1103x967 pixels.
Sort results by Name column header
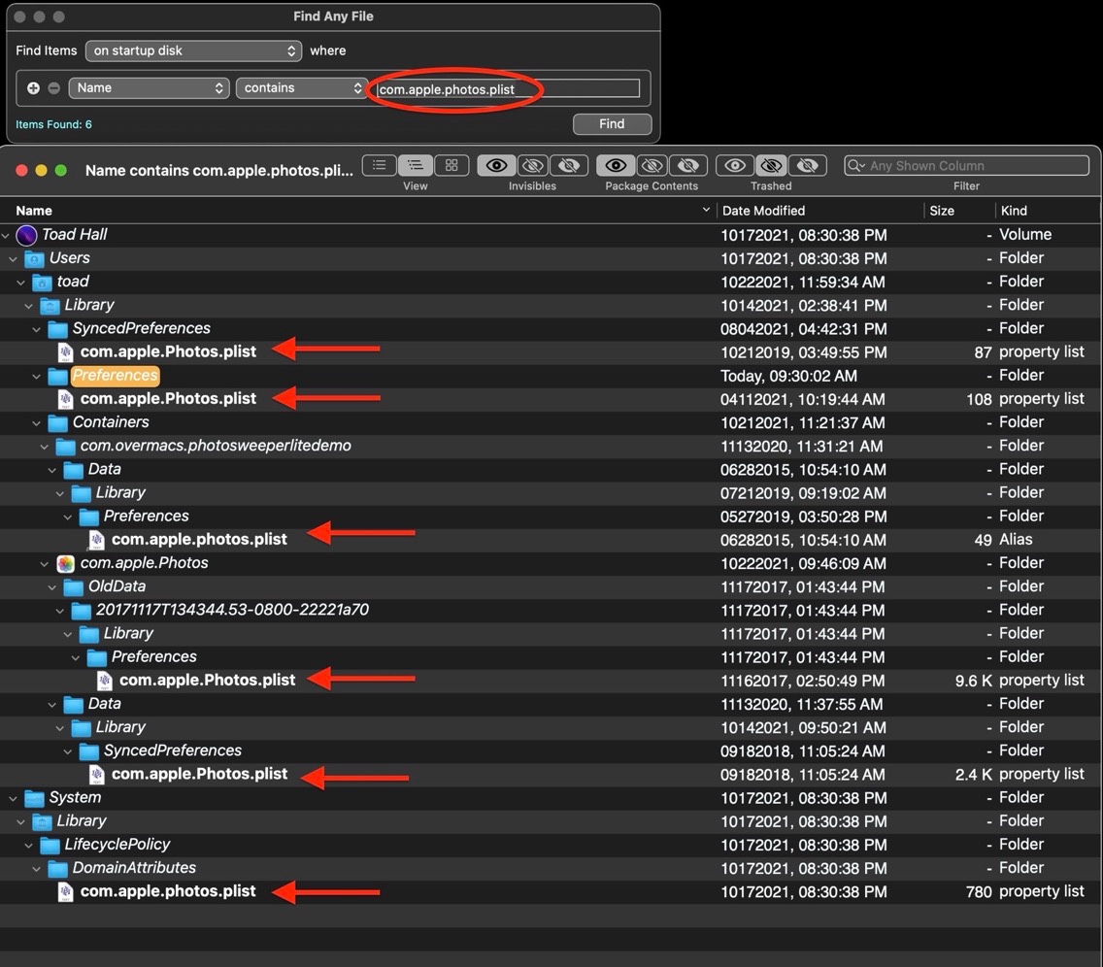coord(34,211)
